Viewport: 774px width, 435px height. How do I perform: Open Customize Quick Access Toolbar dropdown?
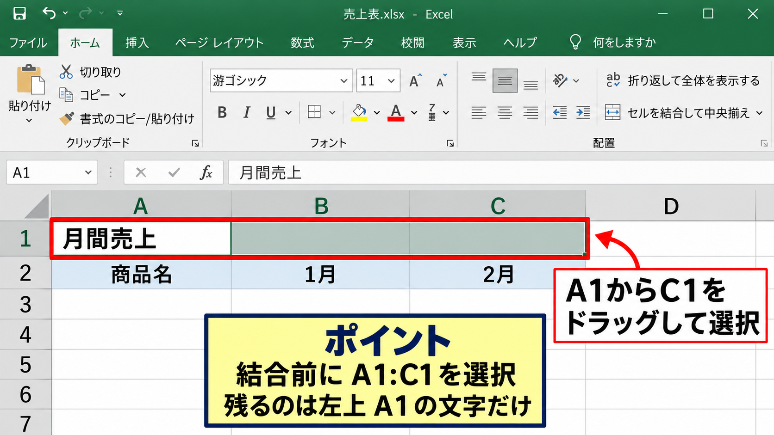pos(120,13)
